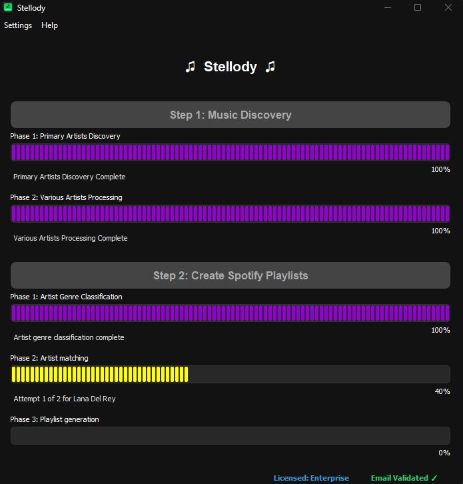Click 'Artist genre classification complete' status text
This screenshot has width=463, height=484.
tap(69, 337)
